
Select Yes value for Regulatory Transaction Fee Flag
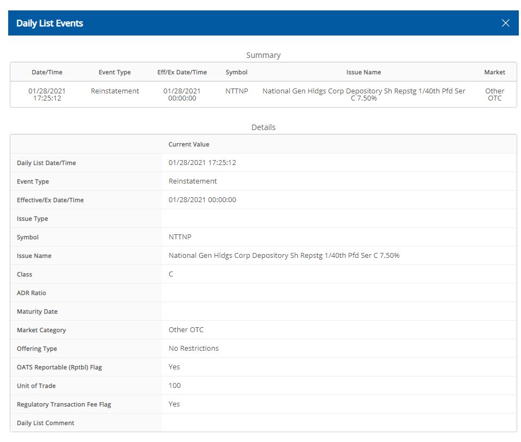pos(174,404)
